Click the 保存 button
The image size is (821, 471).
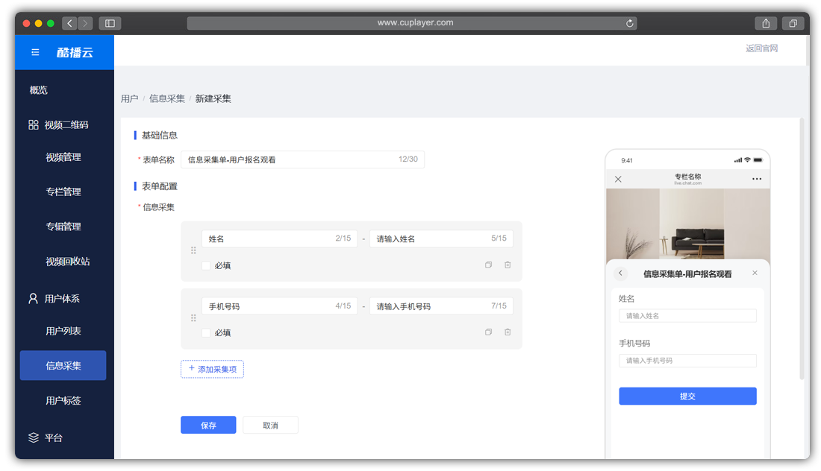click(208, 425)
